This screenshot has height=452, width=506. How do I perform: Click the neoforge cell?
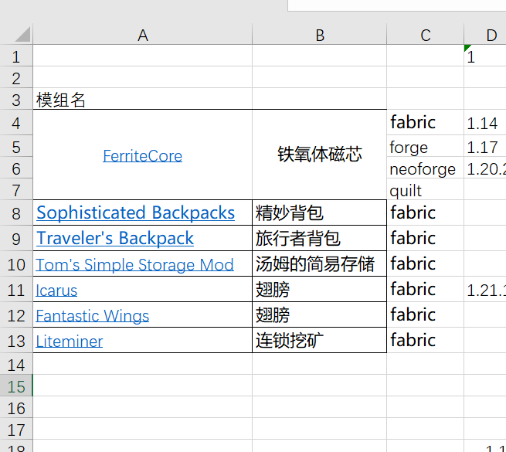click(x=423, y=169)
